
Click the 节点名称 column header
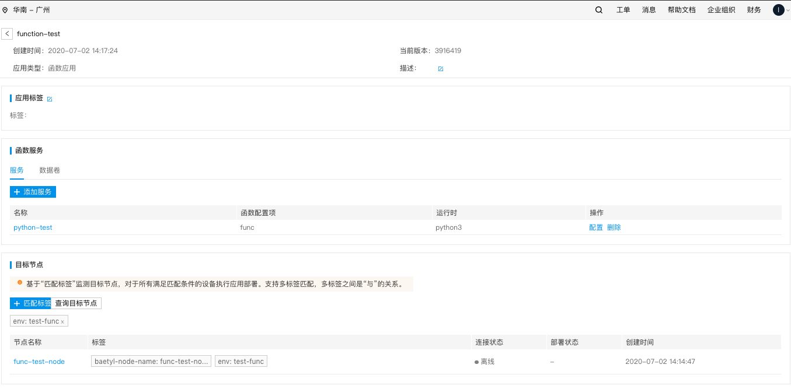tap(27, 342)
